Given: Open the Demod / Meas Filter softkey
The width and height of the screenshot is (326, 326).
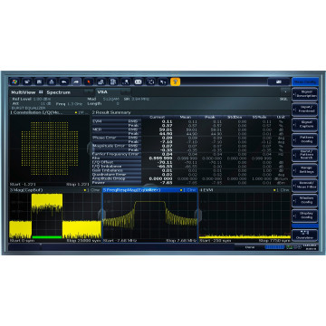Looking at the screenshot, I should point(305,185).
